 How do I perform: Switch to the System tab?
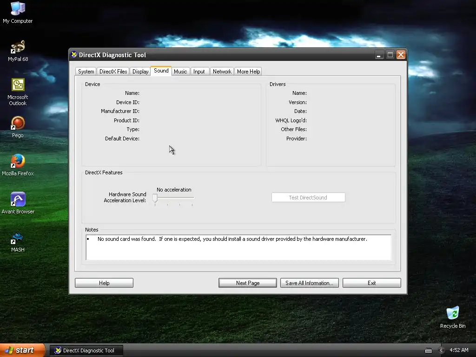point(86,71)
